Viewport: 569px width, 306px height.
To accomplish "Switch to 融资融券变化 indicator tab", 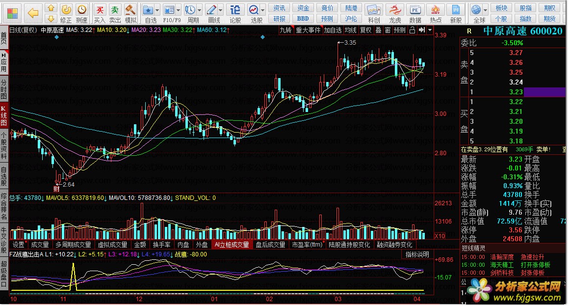I will tap(394, 245).
